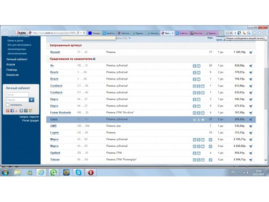This screenshot has height=202, width=269.
Task: Open Вакансии in left sidebar menu
Action: 13,75
